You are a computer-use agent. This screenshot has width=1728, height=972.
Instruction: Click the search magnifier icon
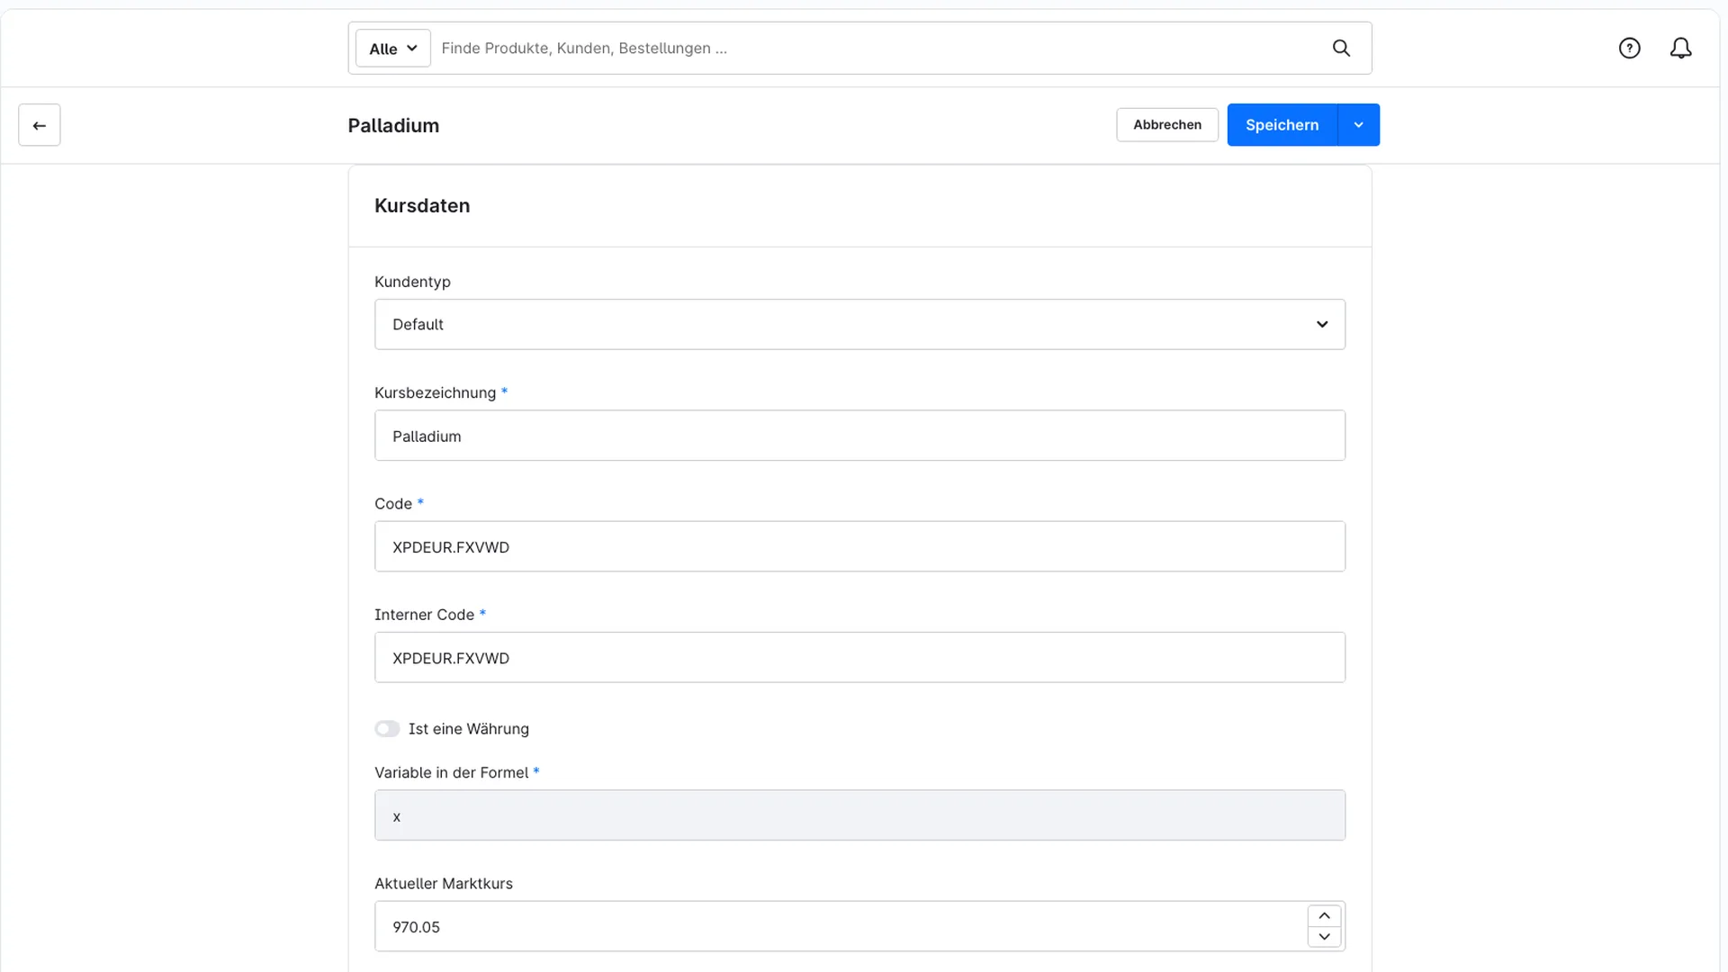pyautogui.click(x=1341, y=49)
